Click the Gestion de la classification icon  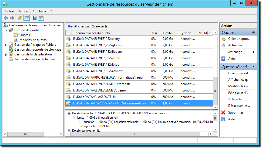coord(11,54)
